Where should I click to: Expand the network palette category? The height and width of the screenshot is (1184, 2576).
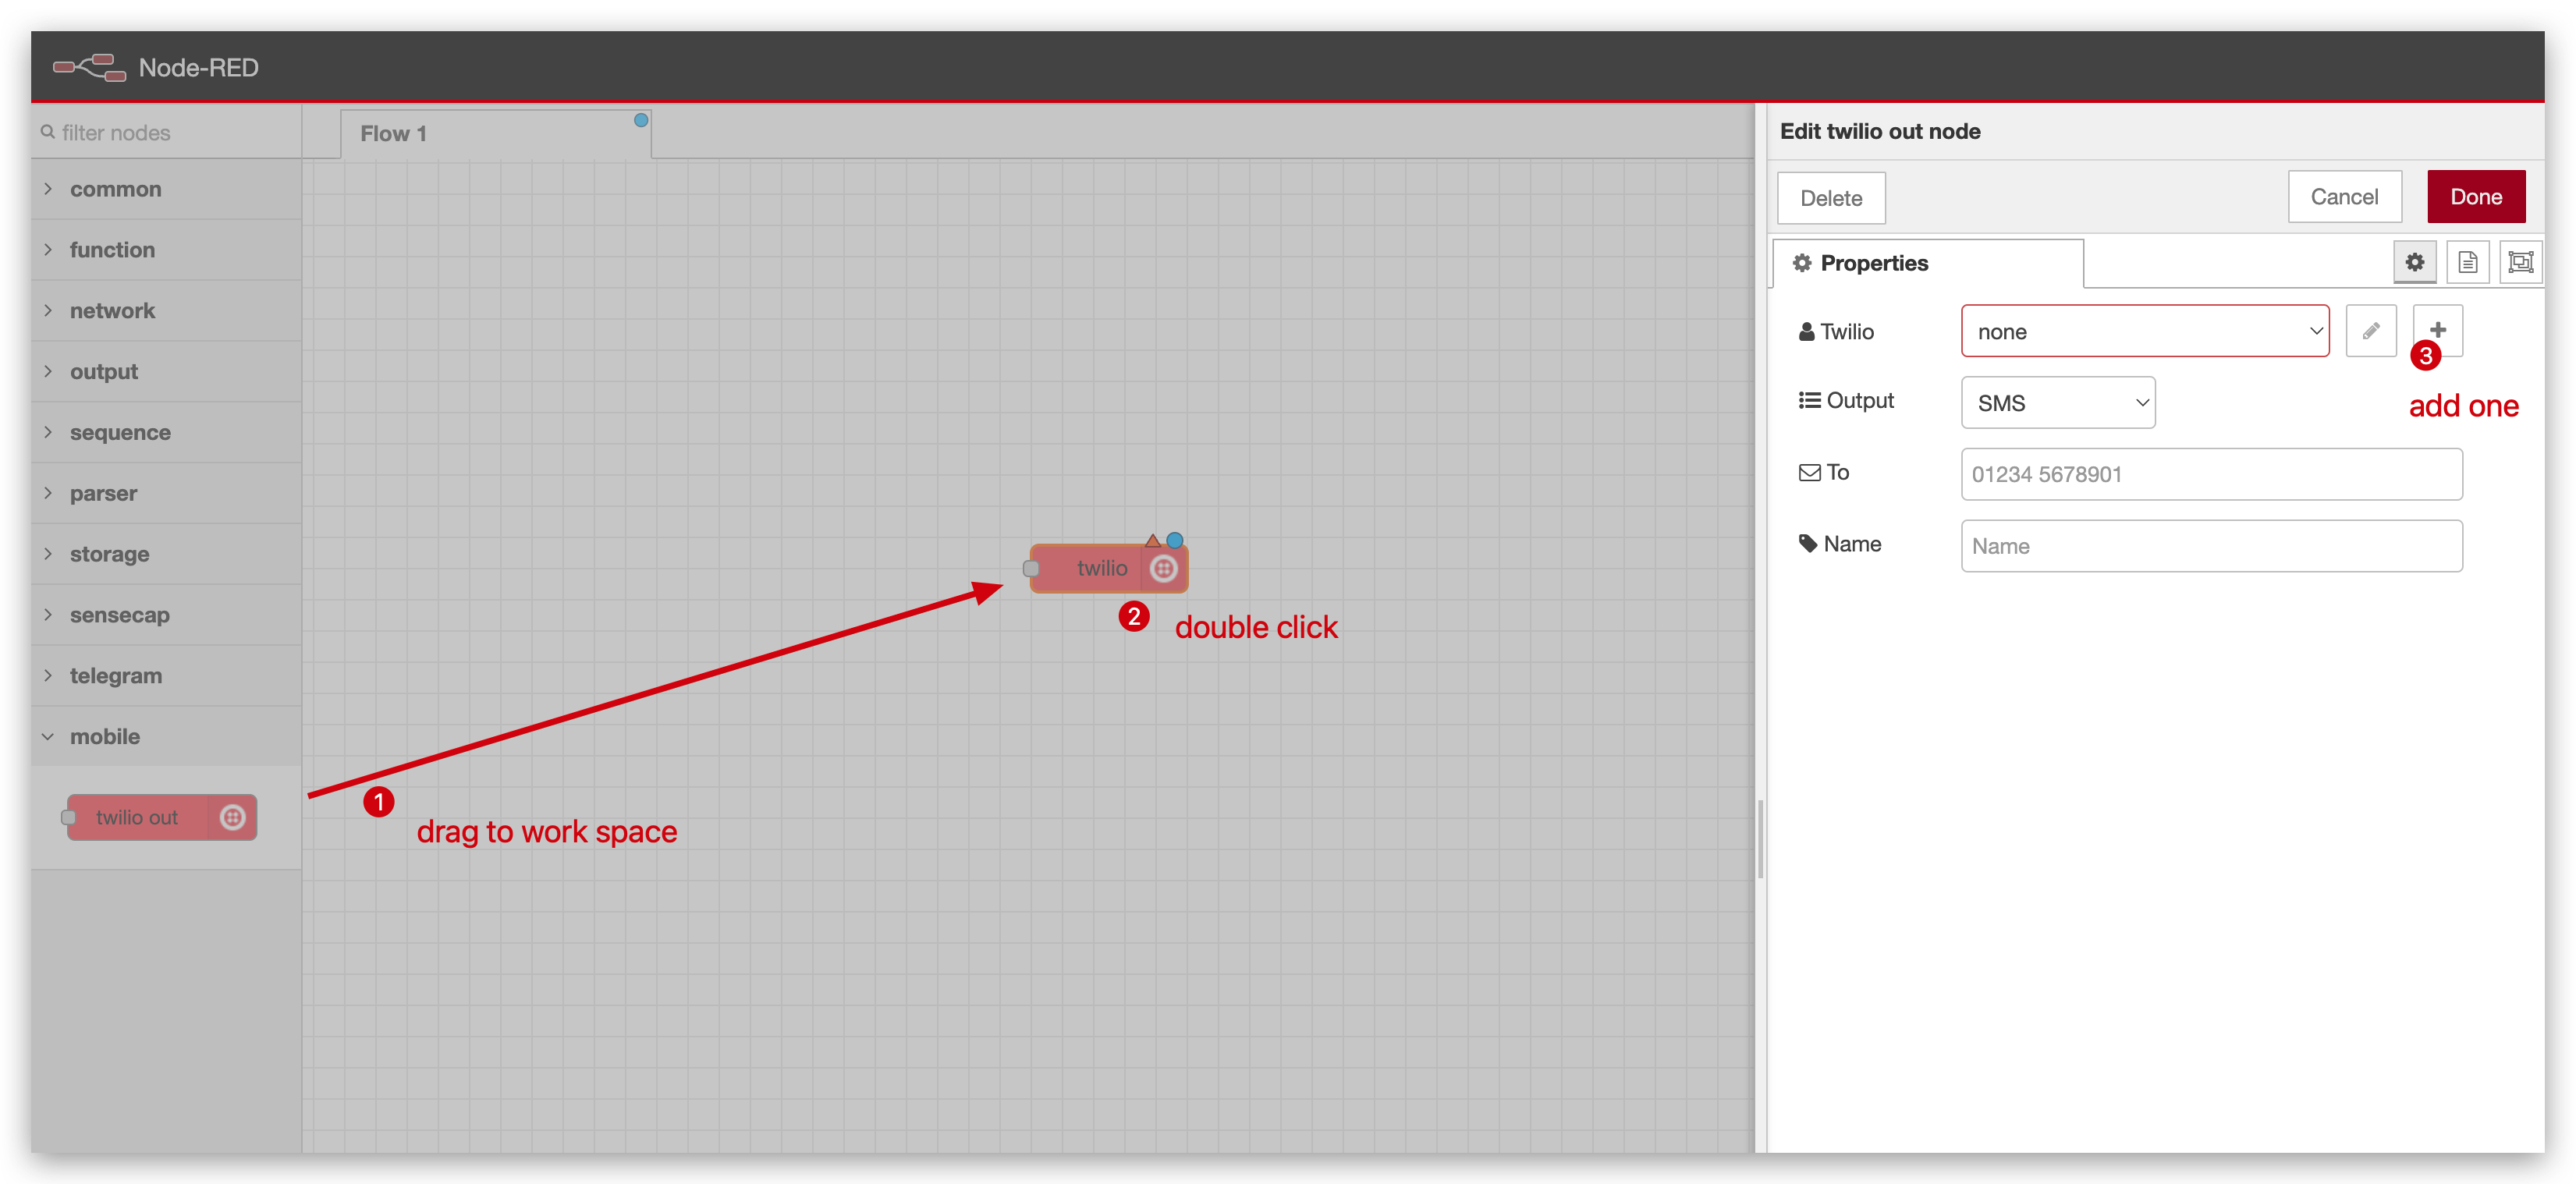pyautogui.click(x=166, y=311)
